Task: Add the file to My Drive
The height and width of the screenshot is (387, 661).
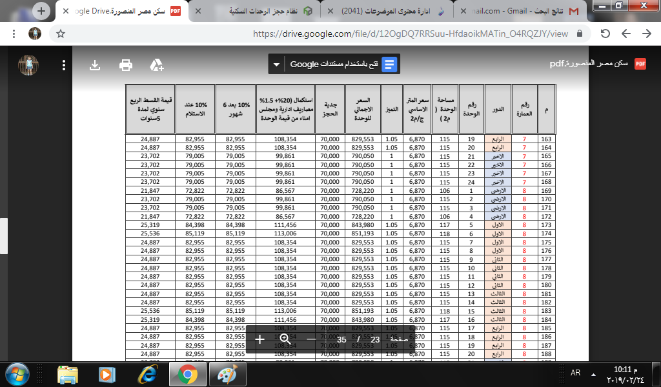Action: (x=157, y=64)
